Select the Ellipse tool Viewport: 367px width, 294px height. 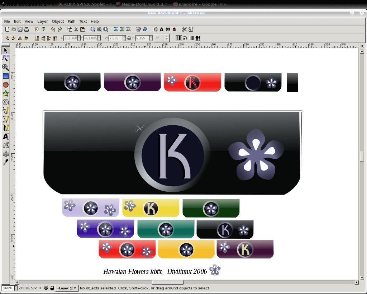pyautogui.click(x=6, y=85)
